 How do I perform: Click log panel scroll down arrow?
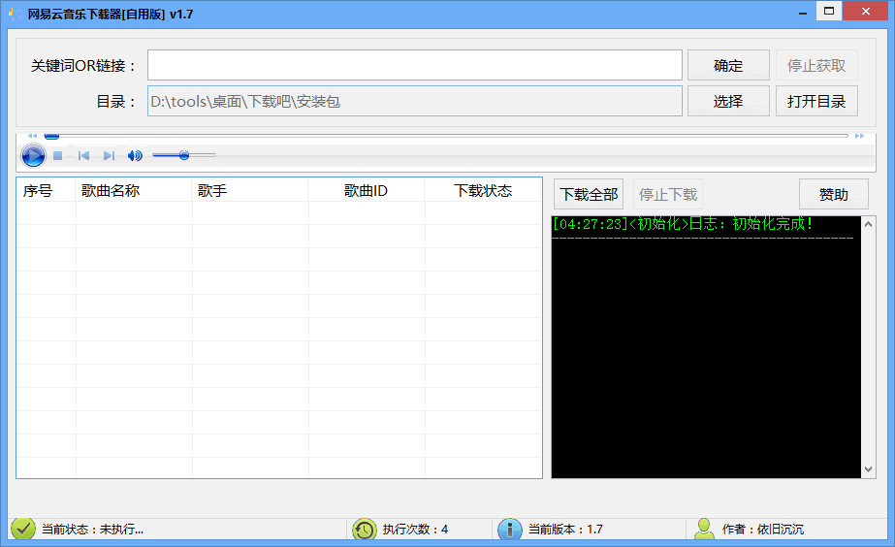[x=868, y=469]
